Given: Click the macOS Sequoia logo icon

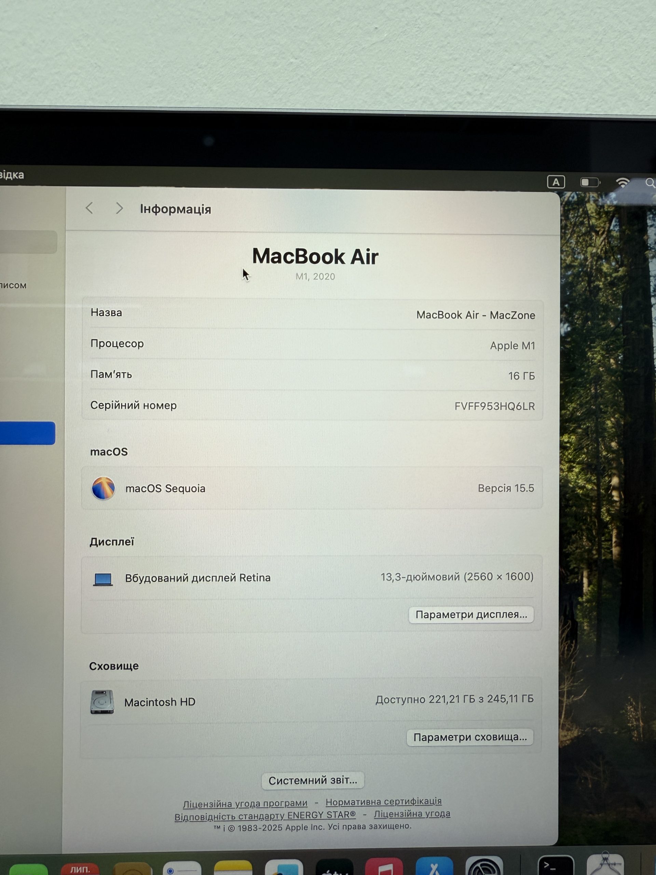Looking at the screenshot, I should click(x=103, y=488).
